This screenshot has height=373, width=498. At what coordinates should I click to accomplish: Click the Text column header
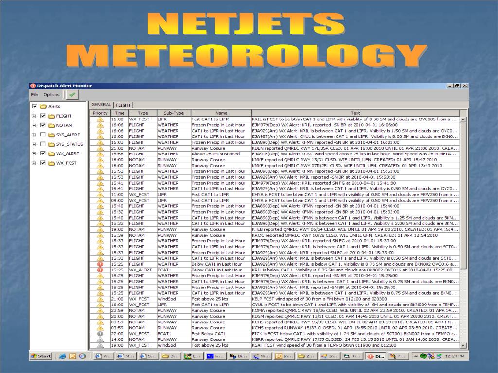pyautogui.click(x=356, y=113)
